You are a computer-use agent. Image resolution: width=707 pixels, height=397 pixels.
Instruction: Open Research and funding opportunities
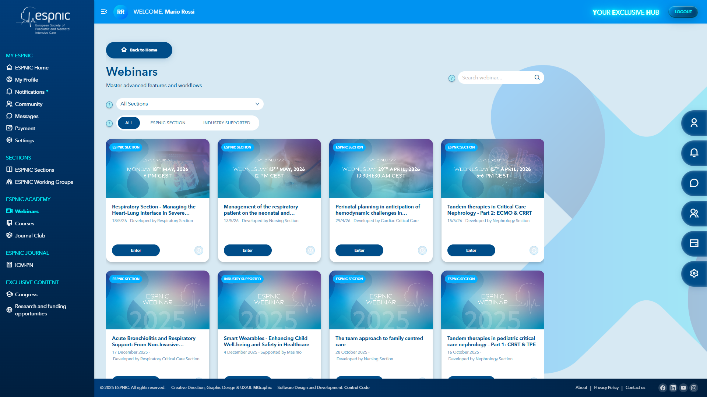pos(36,310)
